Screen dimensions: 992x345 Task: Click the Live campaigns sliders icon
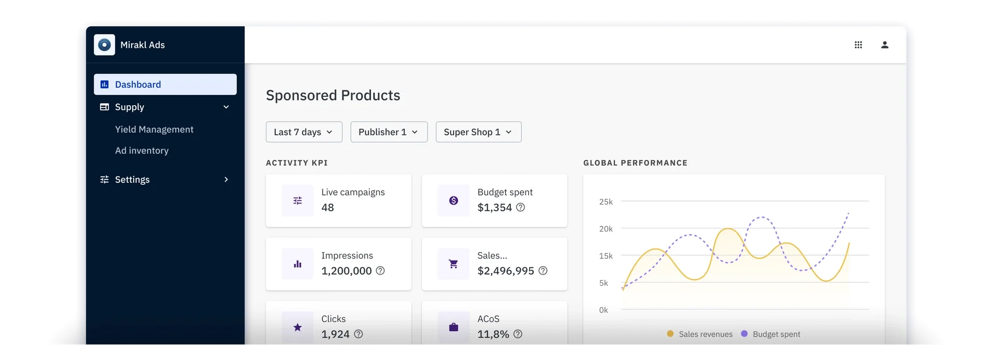tap(298, 201)
